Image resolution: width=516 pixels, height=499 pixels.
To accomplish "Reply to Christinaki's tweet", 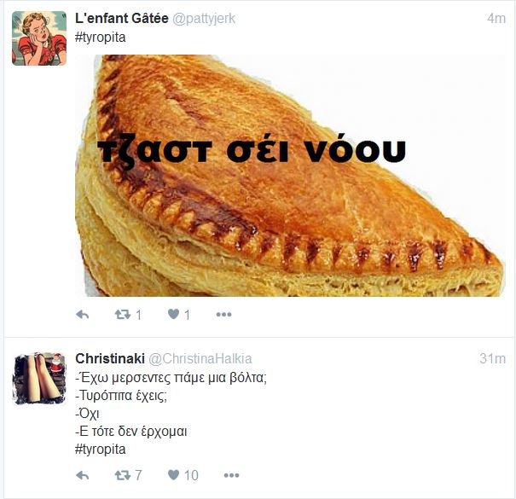I will coord(82,475).
